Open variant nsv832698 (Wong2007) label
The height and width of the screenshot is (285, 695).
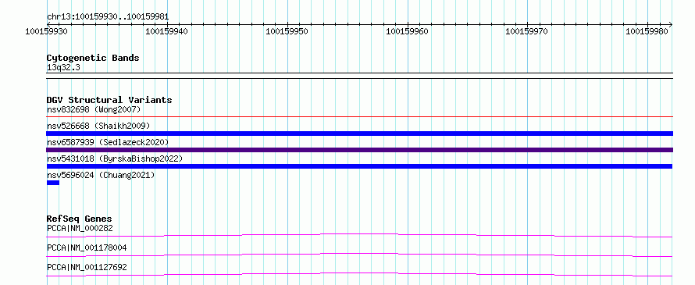[x=94, y=109]
